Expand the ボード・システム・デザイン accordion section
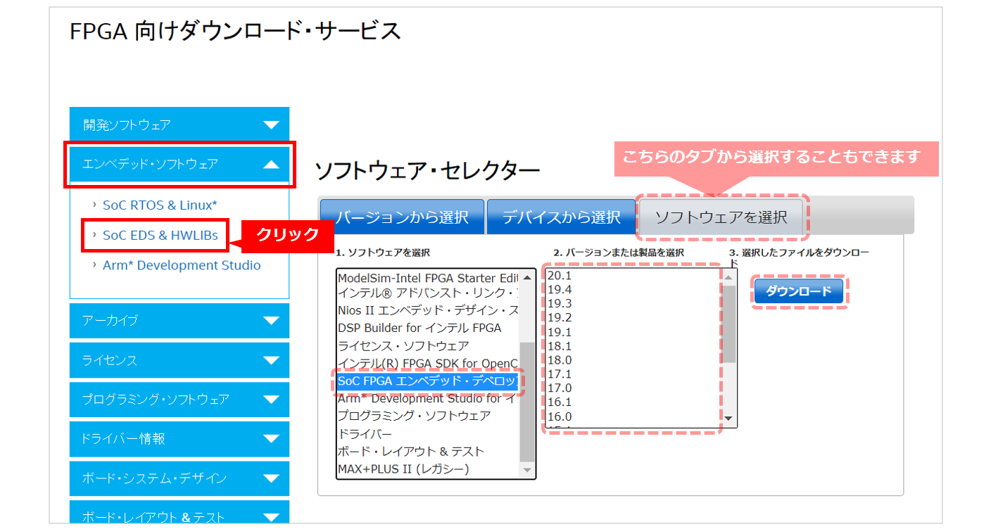This screenshot has height=529, width=998. click(179, 478)
